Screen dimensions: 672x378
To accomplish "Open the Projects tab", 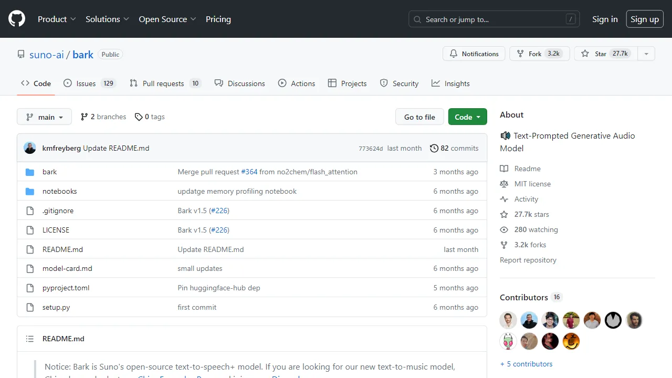I will 347,83.
